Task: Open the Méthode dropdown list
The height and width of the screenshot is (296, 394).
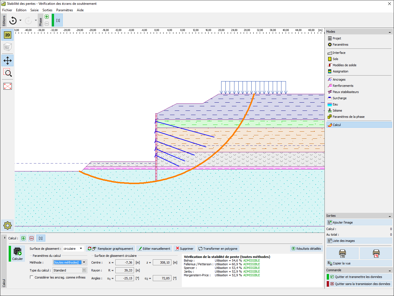Action: (x=84, y=262)
